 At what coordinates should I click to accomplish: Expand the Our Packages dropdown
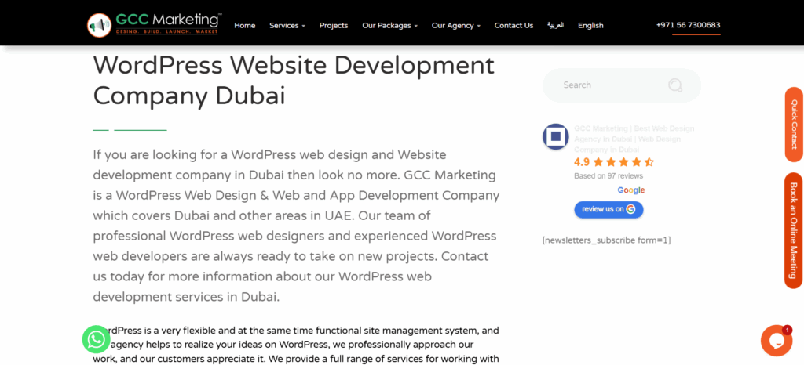[x=389, y=26]
